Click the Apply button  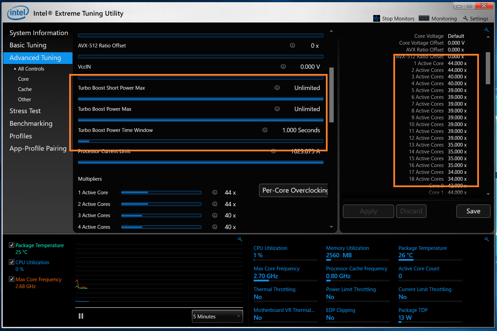368,211
